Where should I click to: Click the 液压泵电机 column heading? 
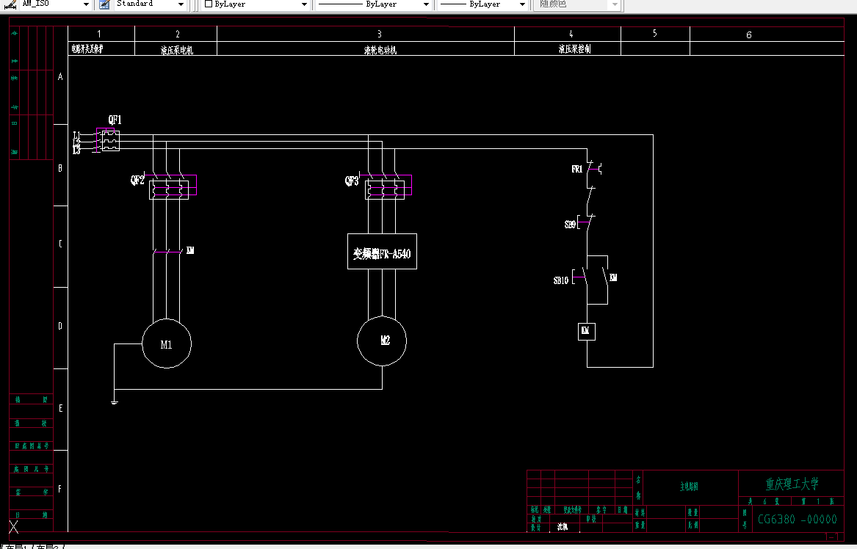tap(176, 50)
